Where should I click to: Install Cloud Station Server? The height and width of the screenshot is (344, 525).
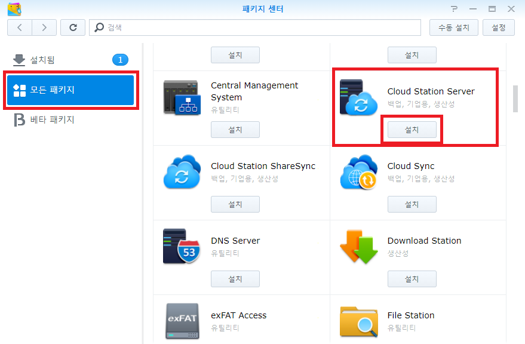pyautogui.click(x=412, y=130)
